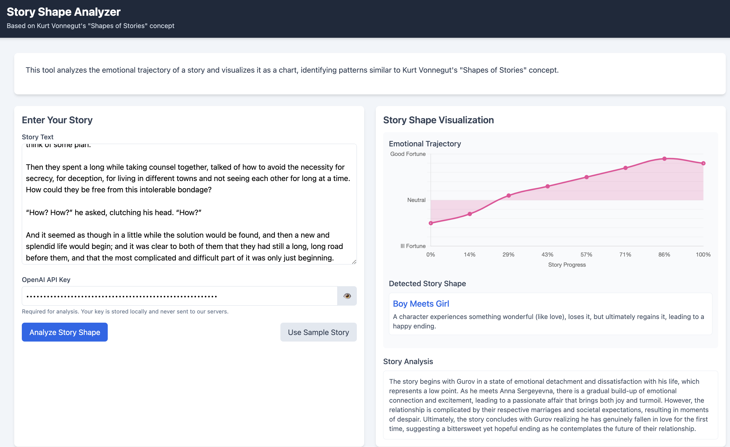The width and height of the screenshot is (730, 447).
Task: Click the peak data point at 86%
Action: point(665,159)
